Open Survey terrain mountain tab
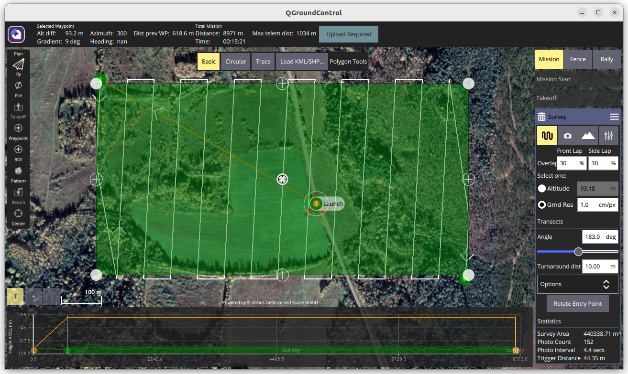The width and height of the screenshot is (628, 374). 588,136
